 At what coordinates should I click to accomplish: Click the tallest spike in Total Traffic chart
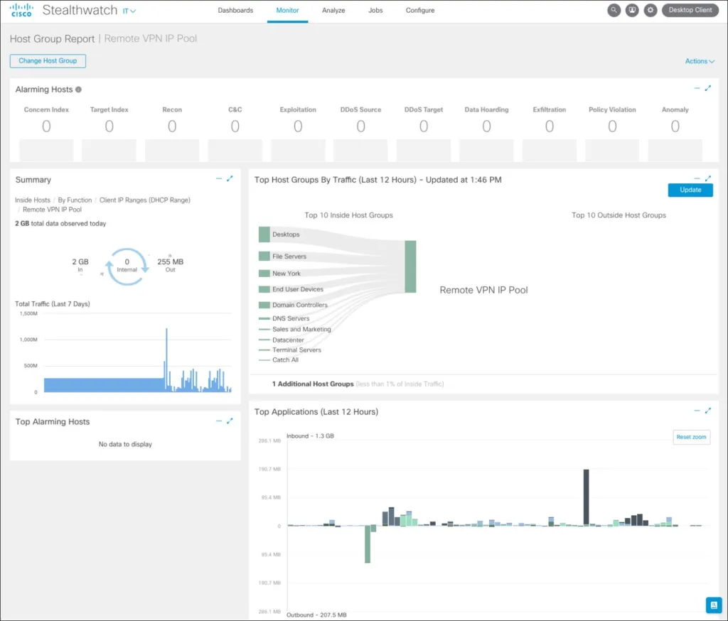[x=166, y=360]
